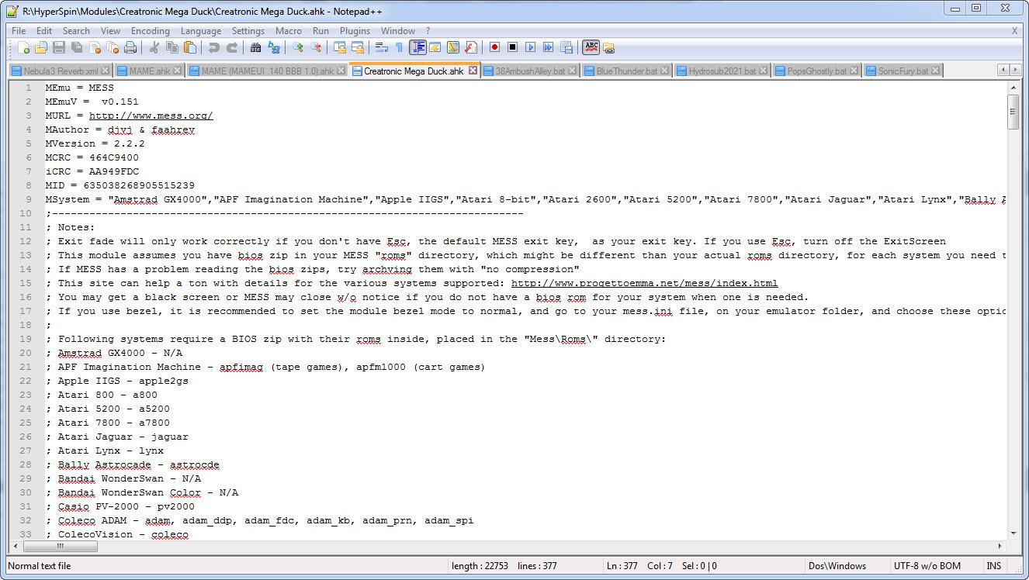Open the Language menu
The height and width of the screenshot is (580, 1029).
pyautogui.click(x=201, y=31)
